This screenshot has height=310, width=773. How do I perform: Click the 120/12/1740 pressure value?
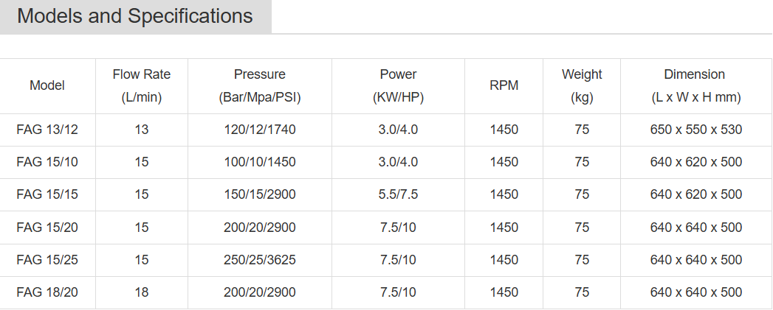tap(260, 130)
